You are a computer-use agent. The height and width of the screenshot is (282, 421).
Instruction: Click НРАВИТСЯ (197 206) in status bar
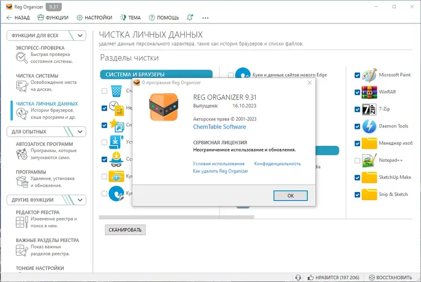click(x=333, y=277)
